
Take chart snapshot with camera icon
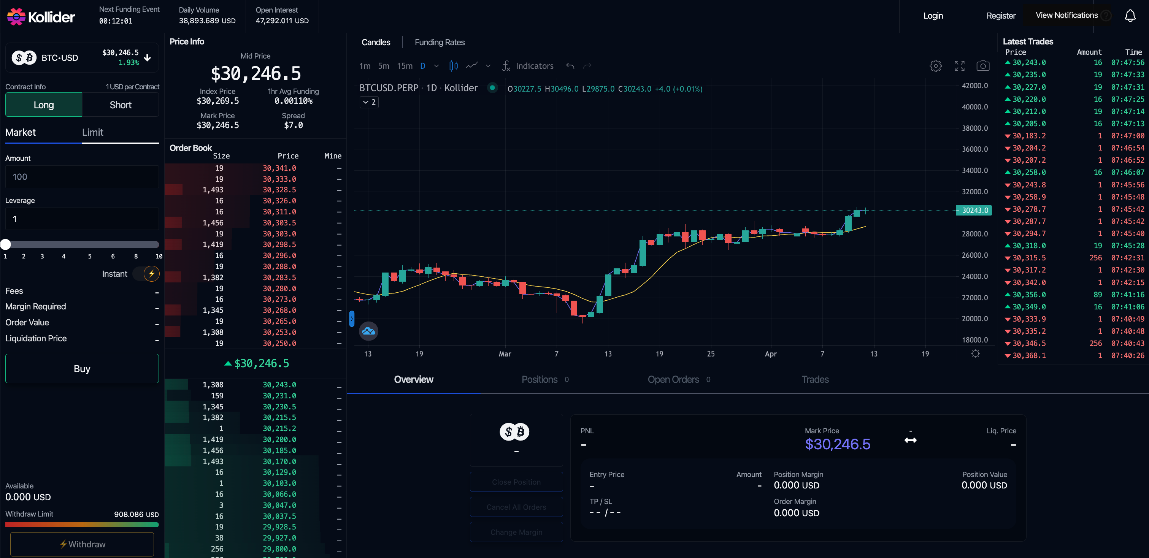pyautogui.click(x=982, y=66)
